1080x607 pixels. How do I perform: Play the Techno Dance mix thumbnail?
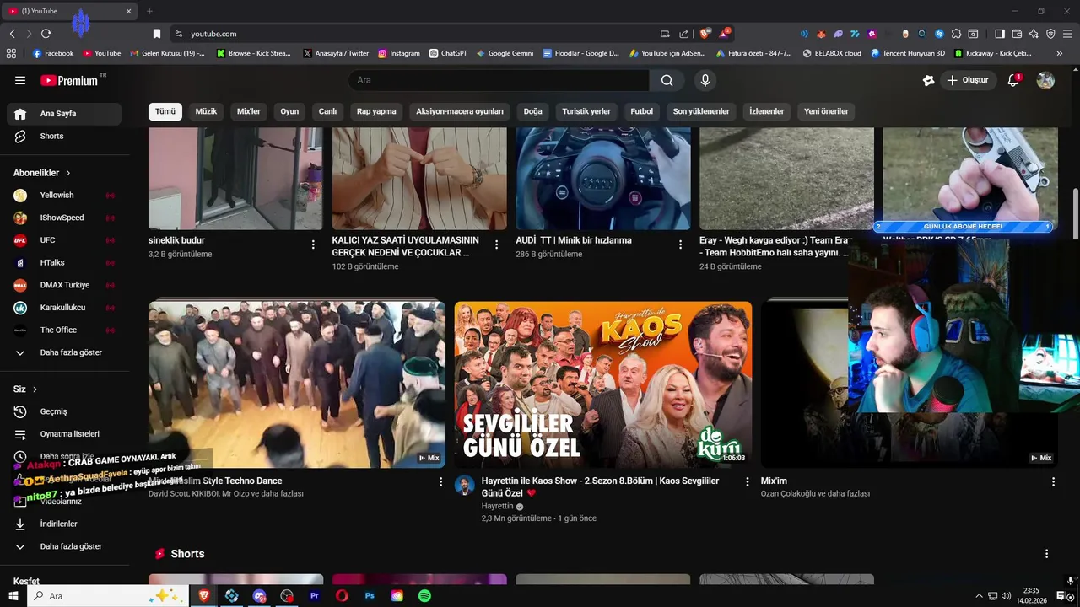pyautogui.click(x=297, y=384)
